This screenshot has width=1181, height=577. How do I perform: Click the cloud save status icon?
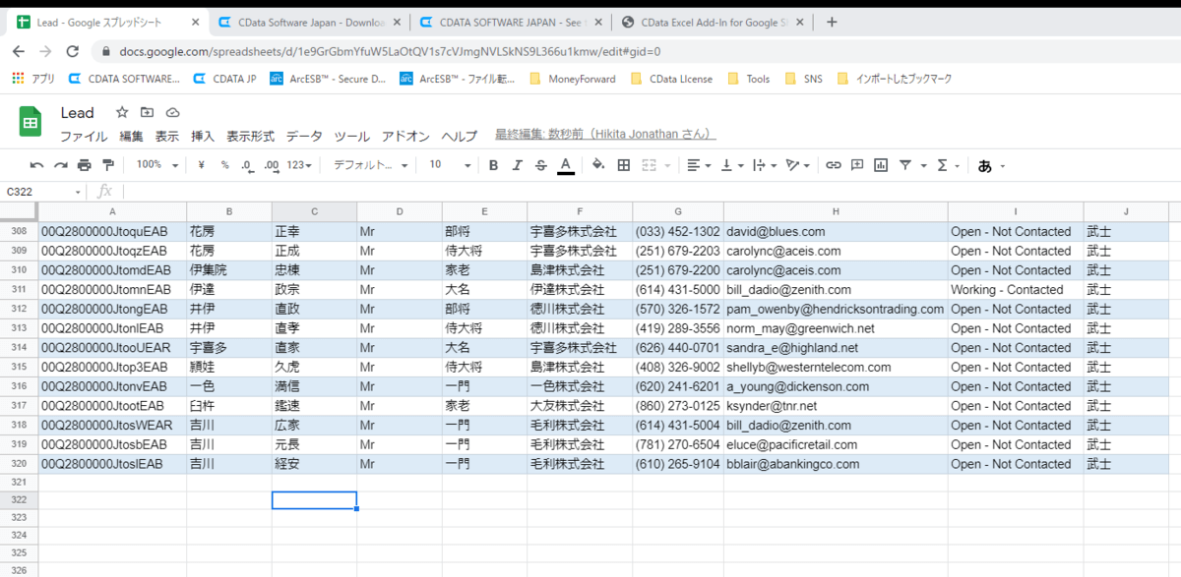click(173, 112)
